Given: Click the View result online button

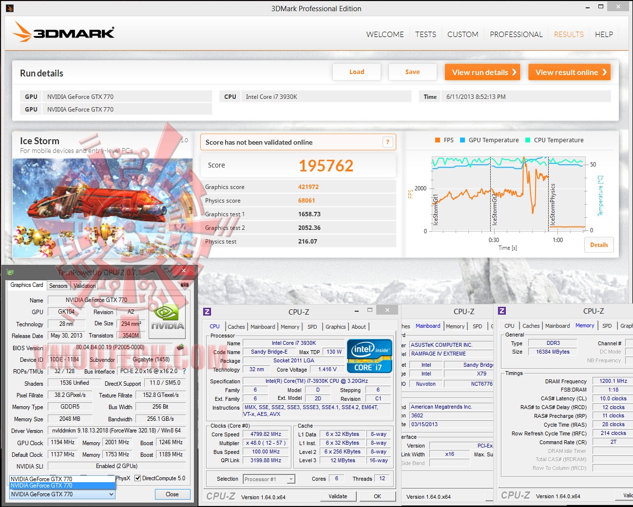Looking at the screenshot, I should pos(569,72).
